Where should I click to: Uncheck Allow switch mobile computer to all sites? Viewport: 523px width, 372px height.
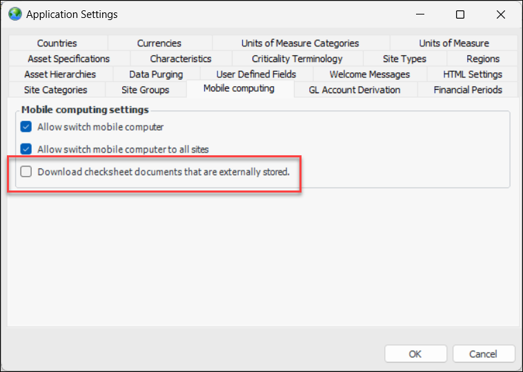[x=26, y=148]
